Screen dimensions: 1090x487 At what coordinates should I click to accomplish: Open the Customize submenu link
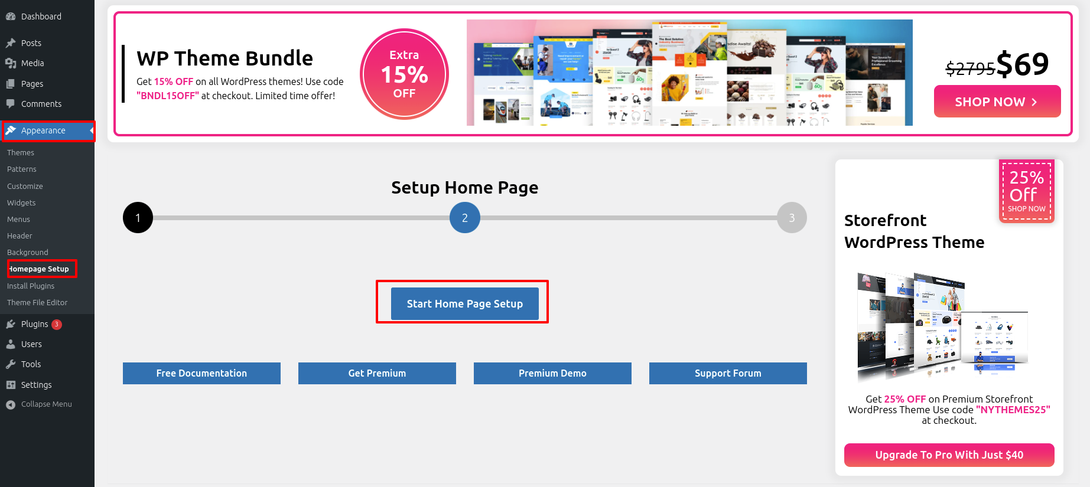[x=25, y=187]
